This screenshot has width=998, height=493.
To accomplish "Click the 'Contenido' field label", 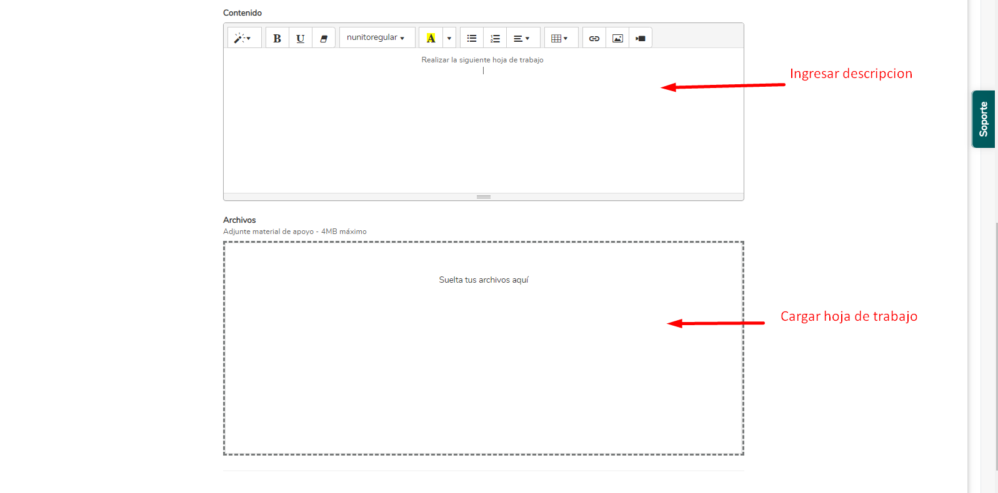I will click(x=242, y=12).
